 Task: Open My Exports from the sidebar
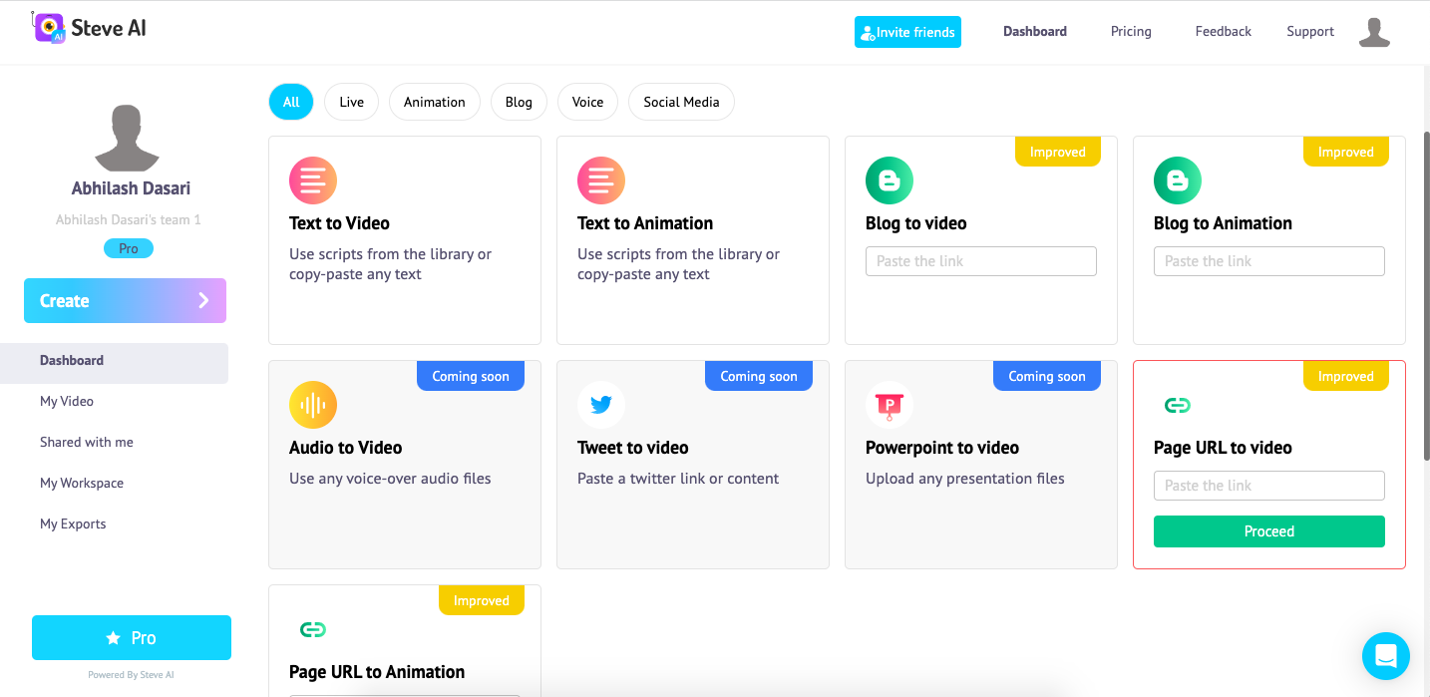coord(73,523)
